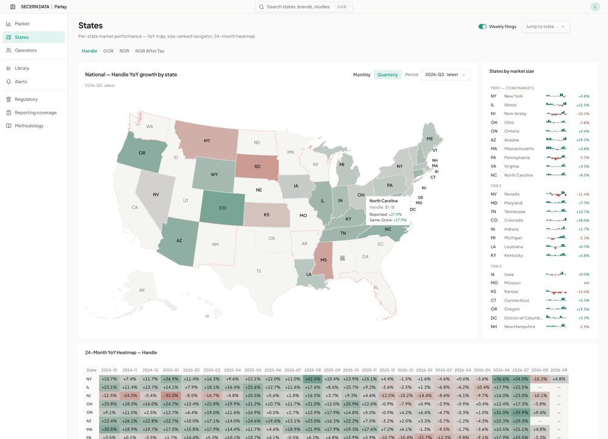Select the Quarterly view option
This screenshot has height=439, width=608.
387,74
